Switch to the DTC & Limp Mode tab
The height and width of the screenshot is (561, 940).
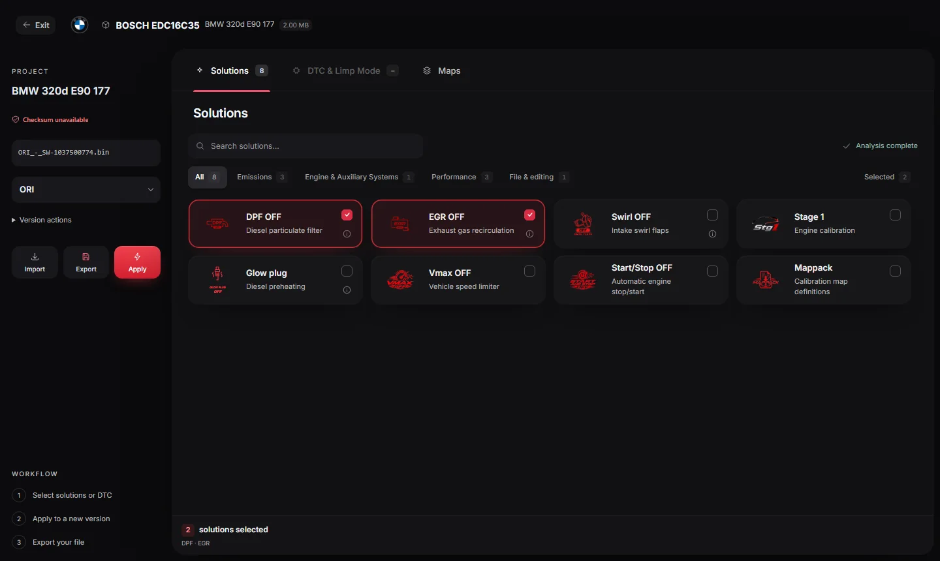tap(345, 70)
